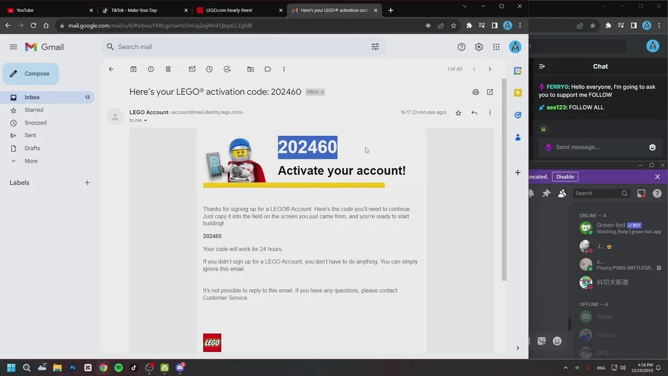668x376 pixels.
Task: Open search filter options in search bar
Action: tap(375, 47)
